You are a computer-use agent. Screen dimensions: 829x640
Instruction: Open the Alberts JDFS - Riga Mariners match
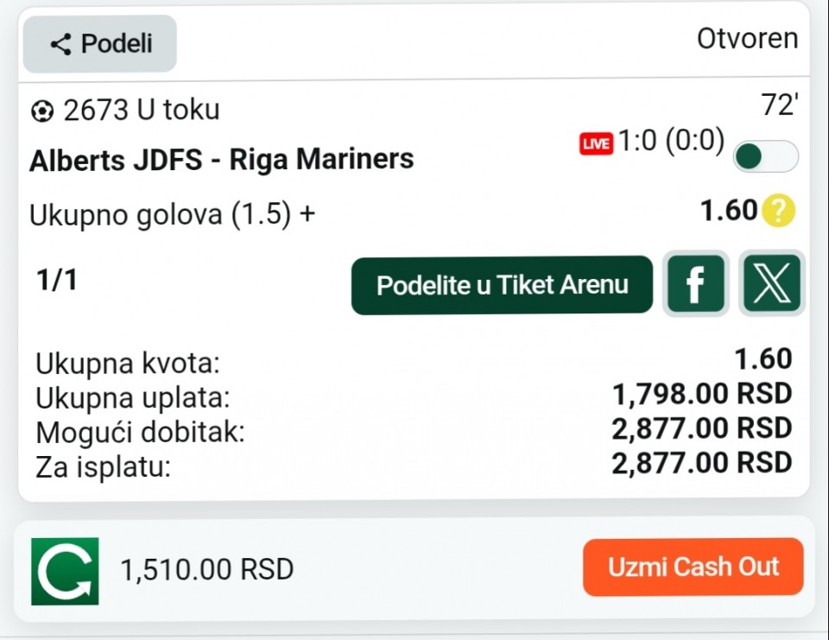click(x=222, y=160)
